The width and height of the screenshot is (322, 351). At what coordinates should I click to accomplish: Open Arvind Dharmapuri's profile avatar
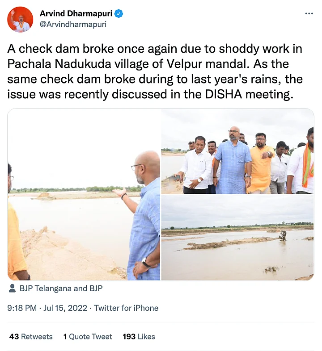pyautogui.click(x=20, y=20)
